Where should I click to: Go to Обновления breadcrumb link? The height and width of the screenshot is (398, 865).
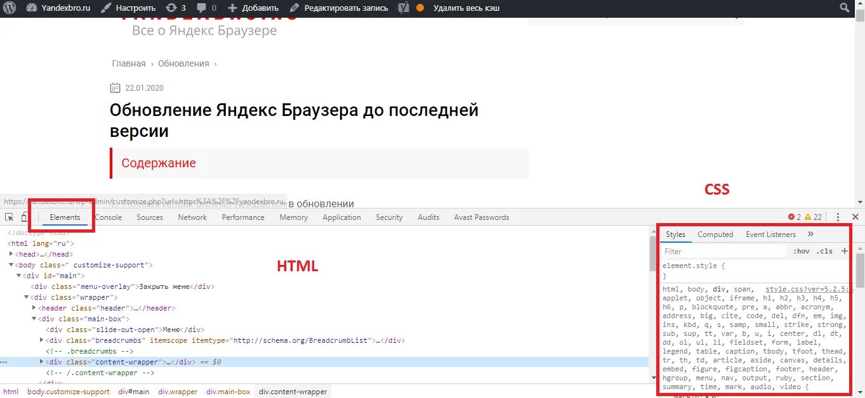pos(183,63)
